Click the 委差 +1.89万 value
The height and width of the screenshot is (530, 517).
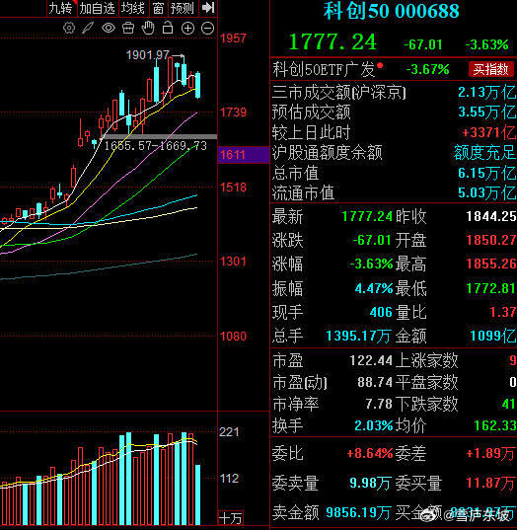pos(491,453)
